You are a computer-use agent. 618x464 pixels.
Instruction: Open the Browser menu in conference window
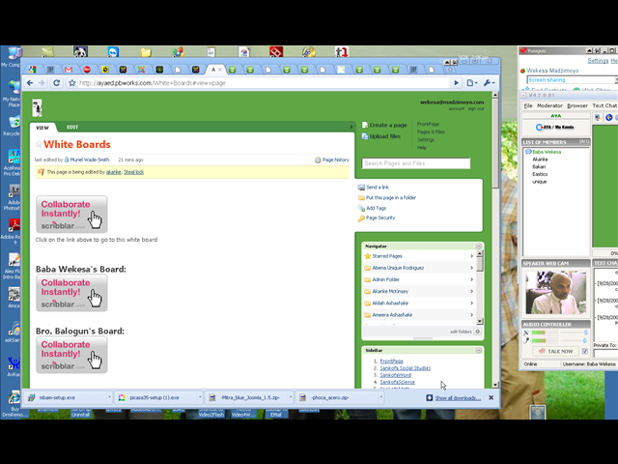pos(577,105)
